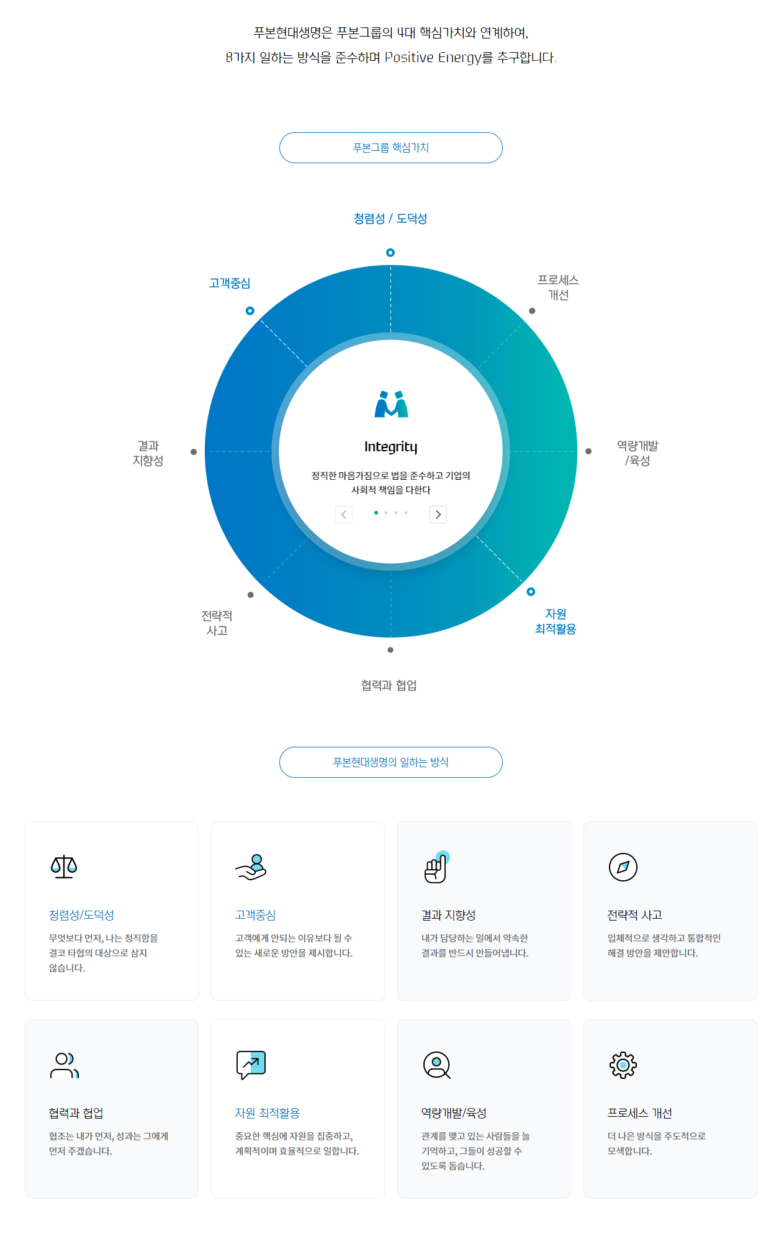Image resolution: width=784 pixels, height=1239 pixels.
Task: Click the 협력과 협업 card title
Action: (76, 1113)
